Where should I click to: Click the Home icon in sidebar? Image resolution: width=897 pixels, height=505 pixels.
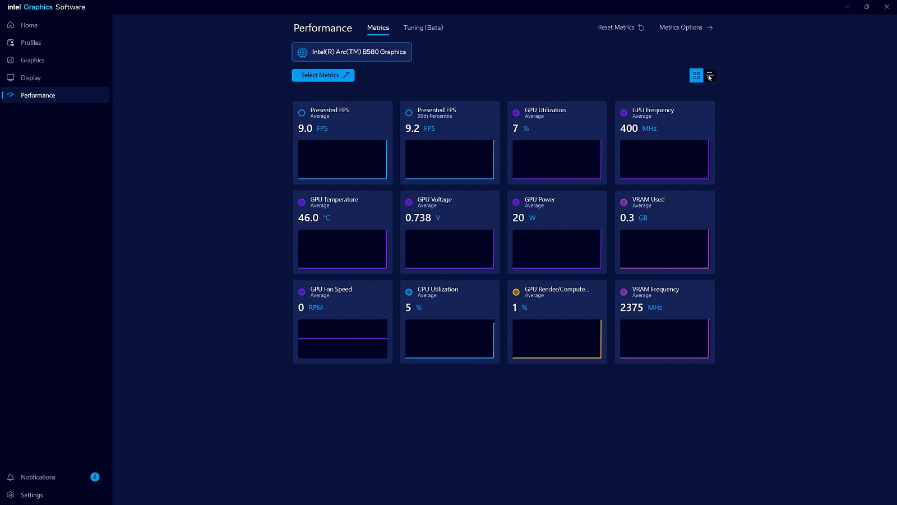tap(10, 25)
